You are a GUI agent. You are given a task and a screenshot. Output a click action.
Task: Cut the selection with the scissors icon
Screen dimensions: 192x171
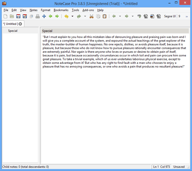coord(91,16)
